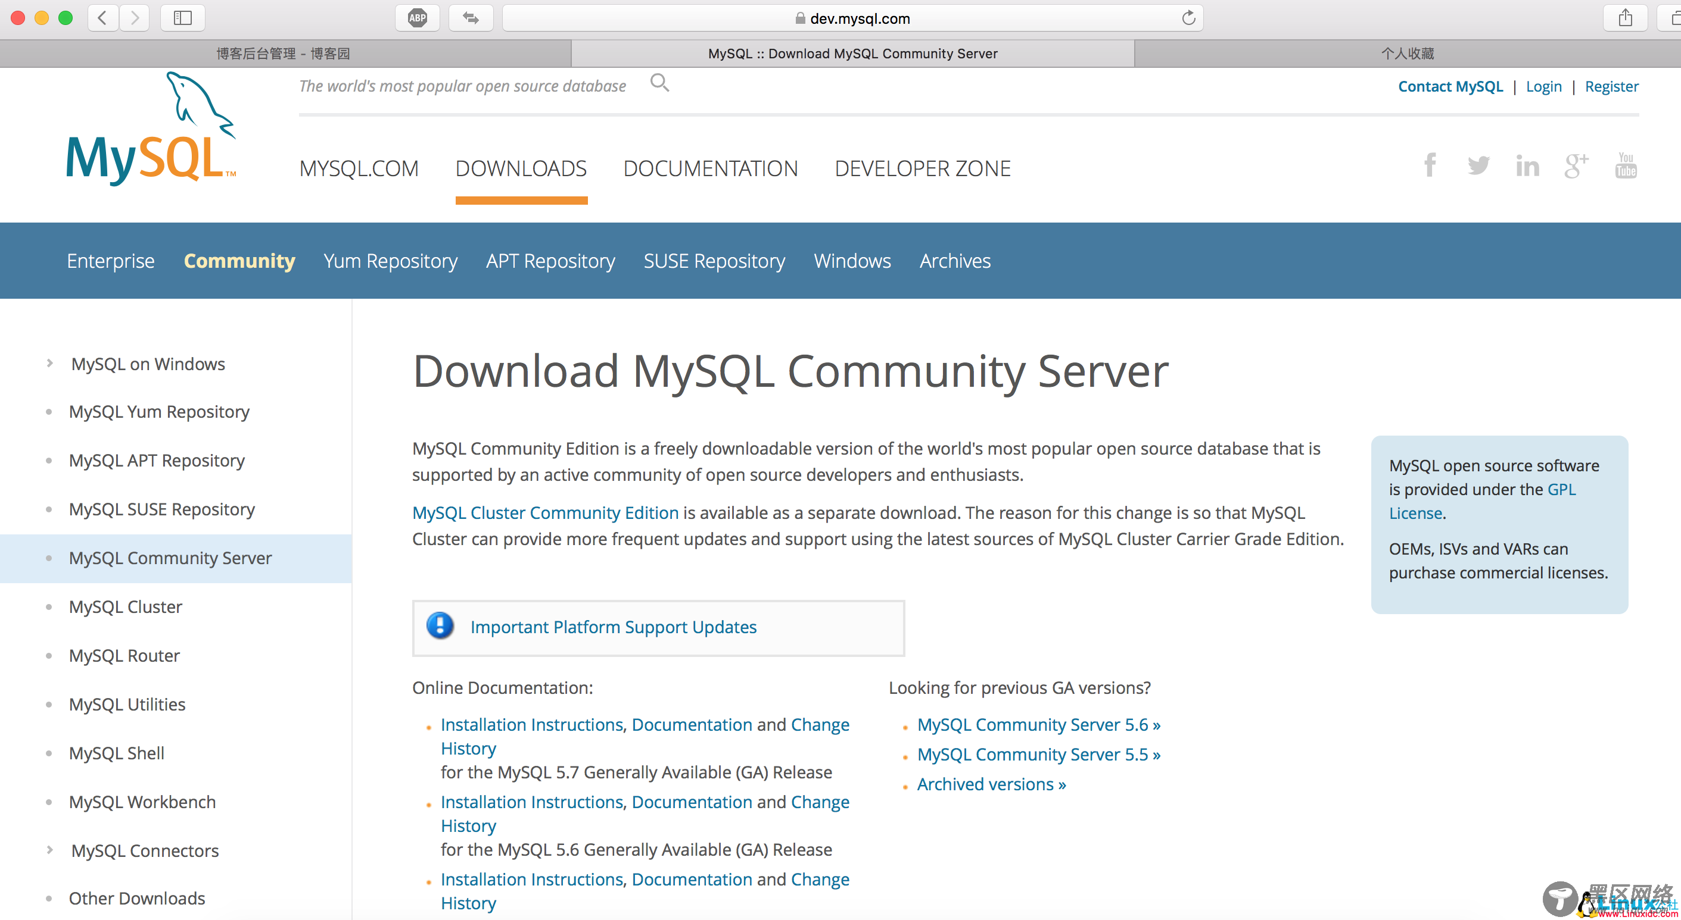Select MySQL Router in sidebar
1681x920 pixels.
tap(124, 655)
